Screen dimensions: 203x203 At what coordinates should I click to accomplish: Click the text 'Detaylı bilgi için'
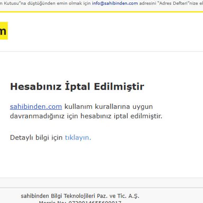[x=36, y=137]
